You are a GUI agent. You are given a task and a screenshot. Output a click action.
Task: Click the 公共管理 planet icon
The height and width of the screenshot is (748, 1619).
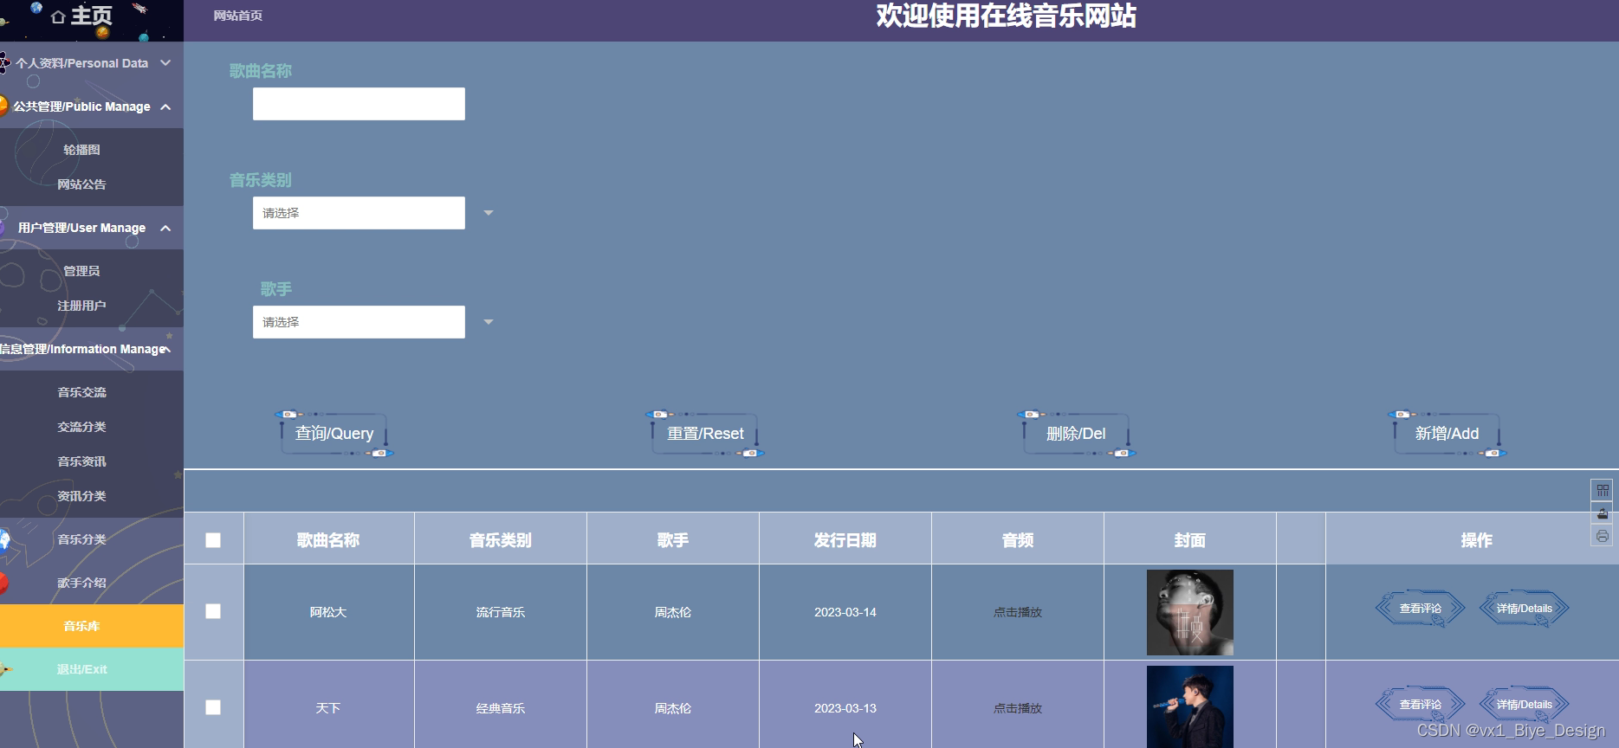[3, 106]
